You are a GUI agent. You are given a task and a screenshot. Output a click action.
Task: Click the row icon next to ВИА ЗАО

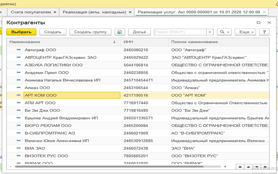[18, 148]
